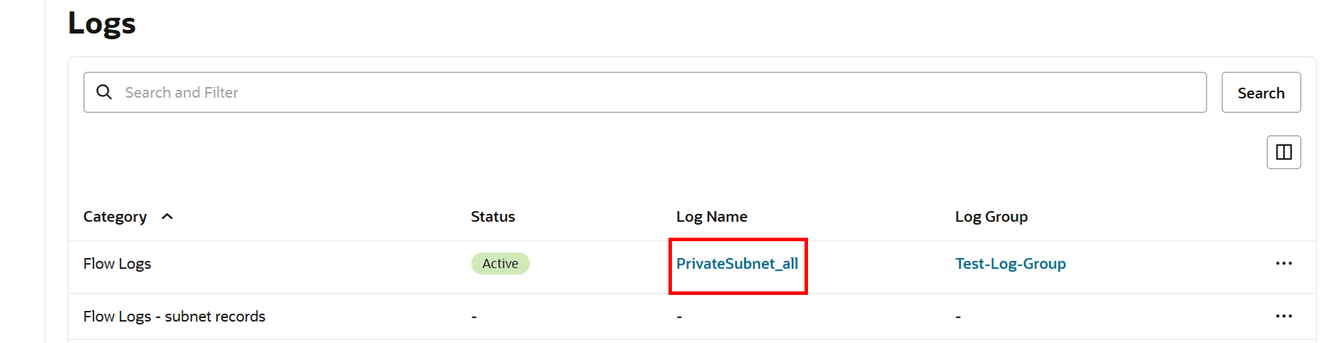Click the Category column header
The width and height of the screenshot is (1339, 343).
[115, 217]
